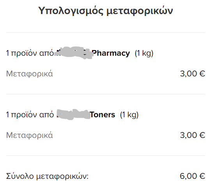Select the (1 kg) weight next to Toners
Viewport: 214px width, 194px height.
[129, 115]
